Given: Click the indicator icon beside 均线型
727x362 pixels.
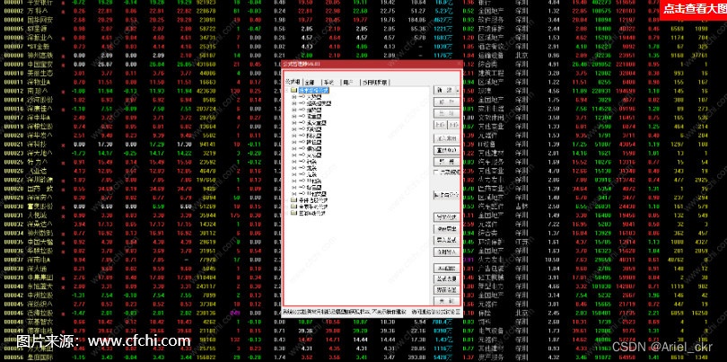Looking at the screenshot, I should point(302,129).
